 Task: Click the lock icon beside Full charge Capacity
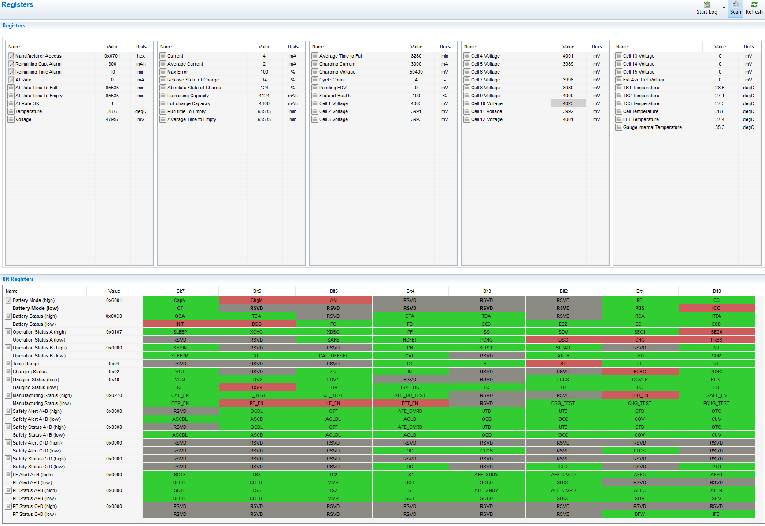[x=163, y=103]
